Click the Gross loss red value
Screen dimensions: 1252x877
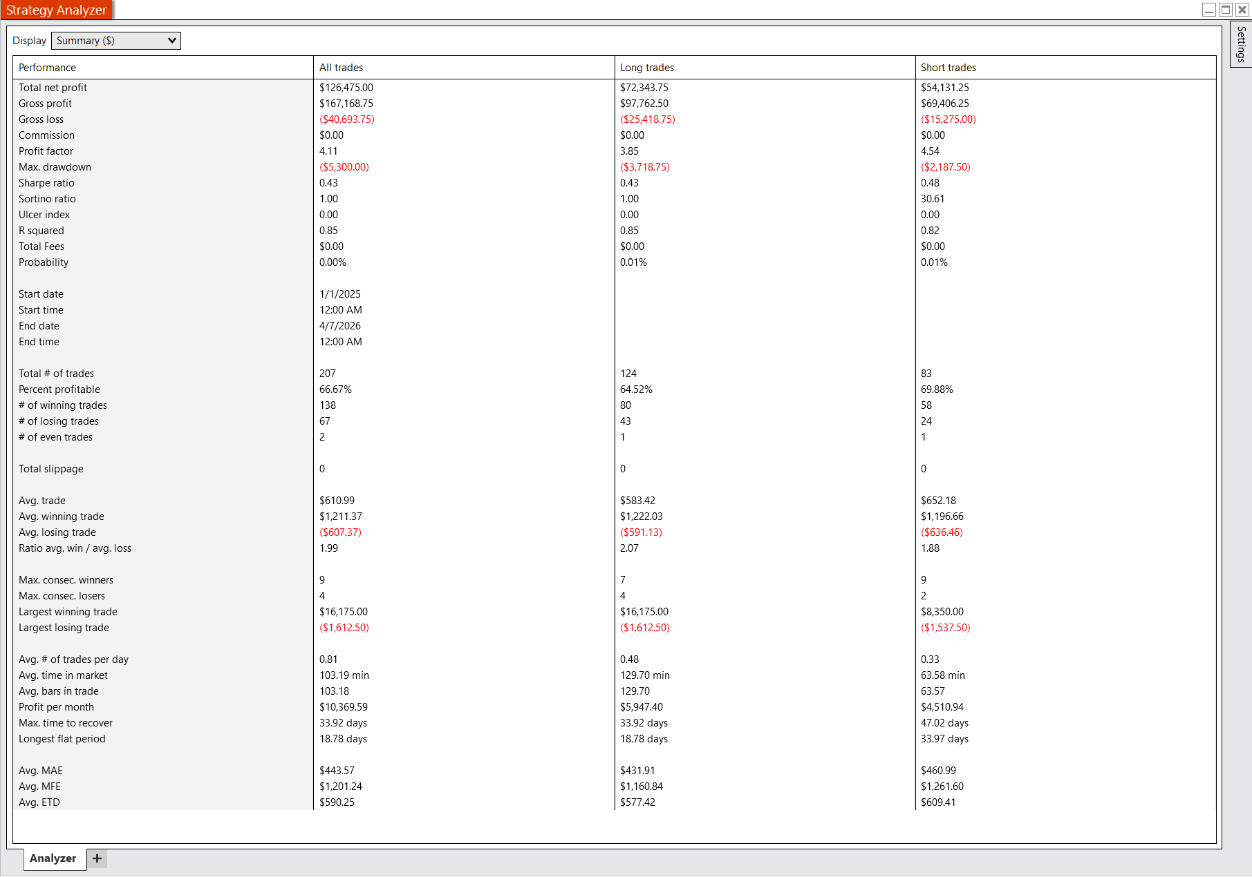pos(346,119)
